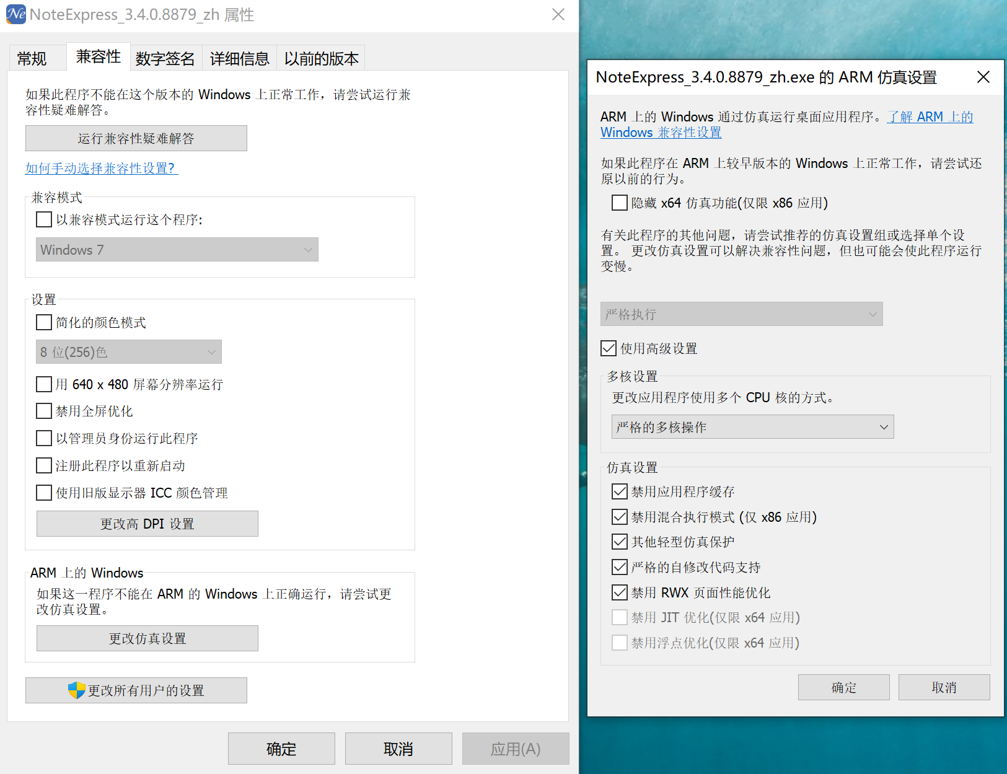This screenshot has width=1007, height=774.
Task: Check 隐藏 x64 仿真功能(仅限 x86 应用)
Action: coord(620,203)
